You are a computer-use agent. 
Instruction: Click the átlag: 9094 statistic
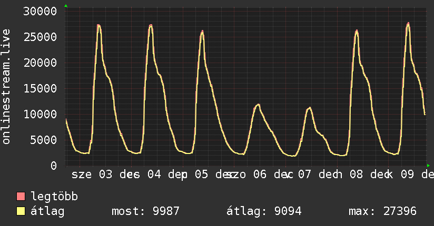pos(264,211)
